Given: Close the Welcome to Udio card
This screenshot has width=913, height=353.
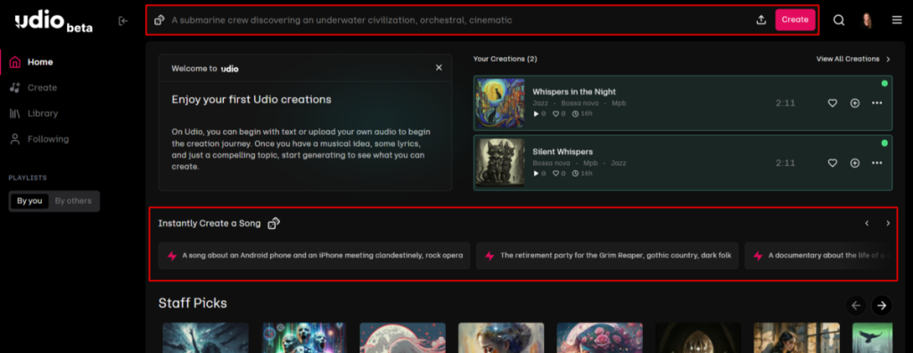Looking at the screenshot, I should pos(439,68).
